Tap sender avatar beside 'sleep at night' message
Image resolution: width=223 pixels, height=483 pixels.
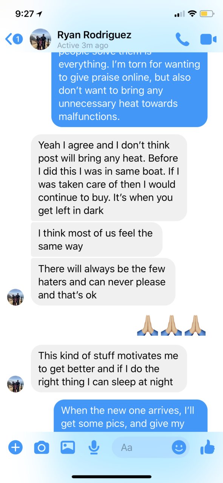[x=15, y=384]
